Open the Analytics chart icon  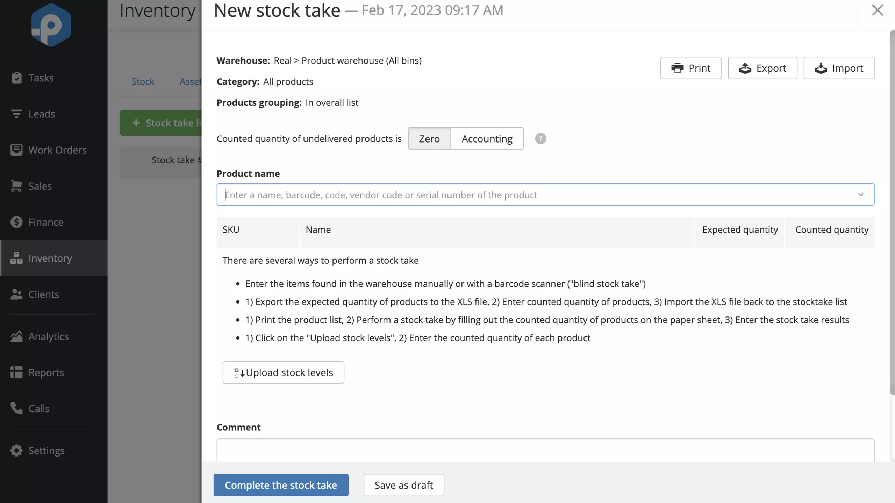pyautogui.click(x=16, y=336)
